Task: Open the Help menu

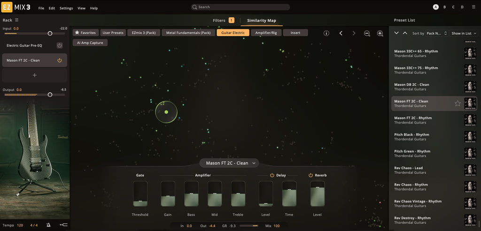Action: [94, 8]
